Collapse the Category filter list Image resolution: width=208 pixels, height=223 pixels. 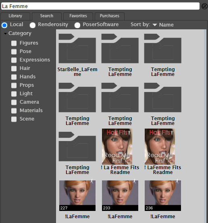(5, 34)
